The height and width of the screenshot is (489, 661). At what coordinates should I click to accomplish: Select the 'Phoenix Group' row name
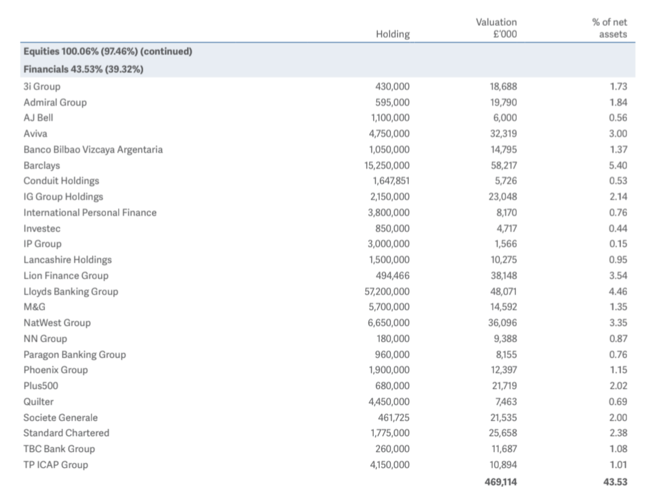pos(56,370)
